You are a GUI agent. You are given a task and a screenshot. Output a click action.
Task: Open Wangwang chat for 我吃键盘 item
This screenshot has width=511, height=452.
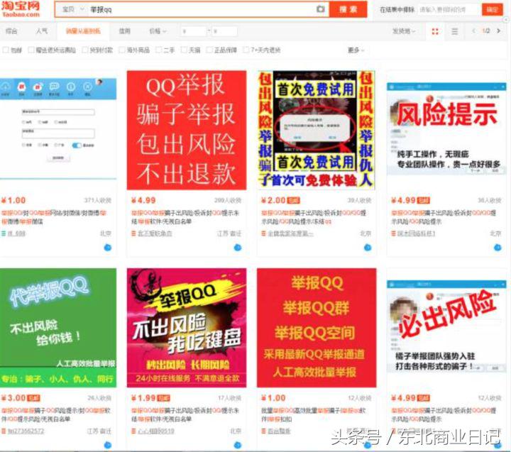point(238,445)
